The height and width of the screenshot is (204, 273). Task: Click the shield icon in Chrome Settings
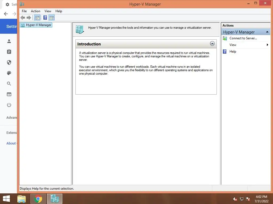click(x=9, y=62)
